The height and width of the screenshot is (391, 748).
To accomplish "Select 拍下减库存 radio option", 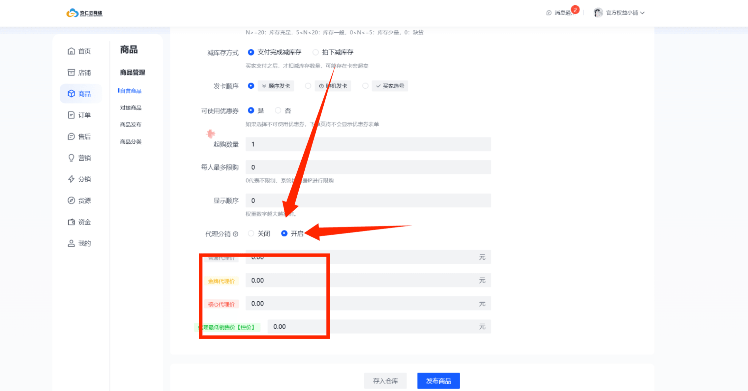I will click(315, 52).
